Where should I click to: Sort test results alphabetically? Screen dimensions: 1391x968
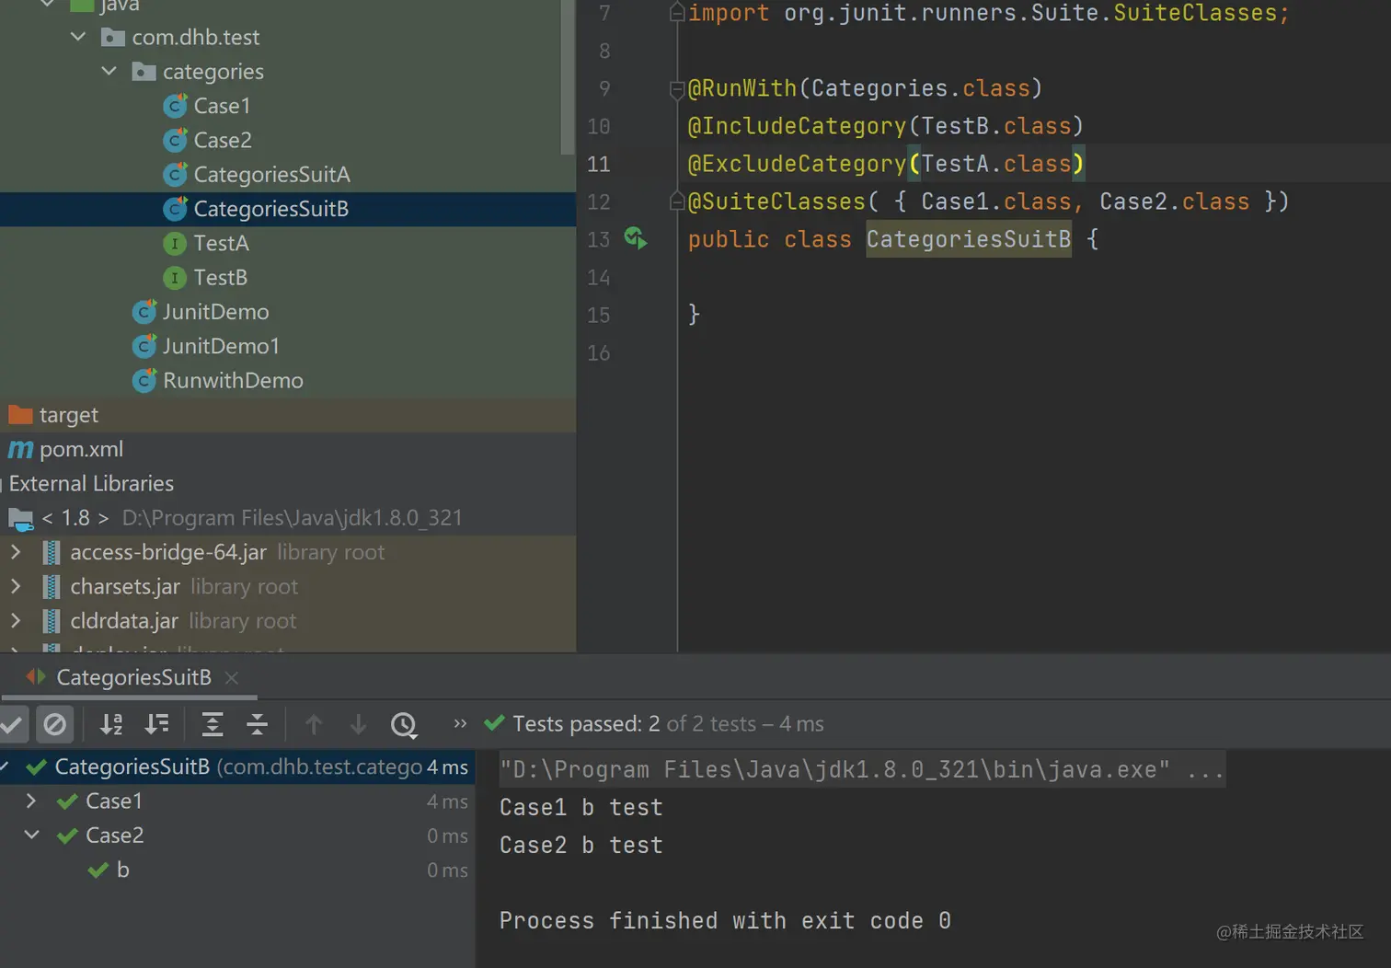(111, 725)
